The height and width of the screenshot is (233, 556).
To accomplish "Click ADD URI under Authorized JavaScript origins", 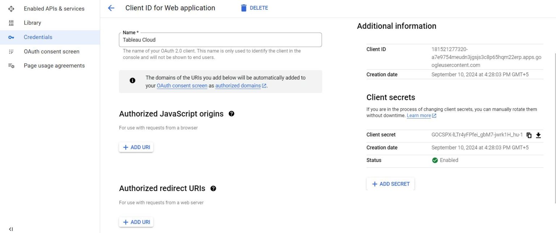I will (136, 147).
